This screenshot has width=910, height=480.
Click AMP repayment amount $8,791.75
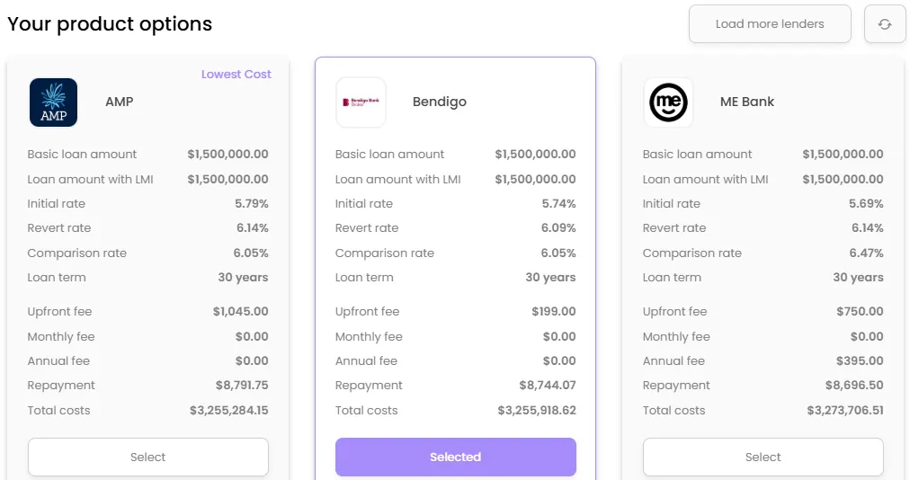(x=242, y=386)
